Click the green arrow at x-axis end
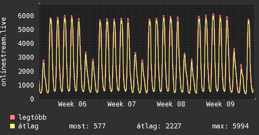Image resolution: width=259 pixels, height=135 pixels. point(256,99)
